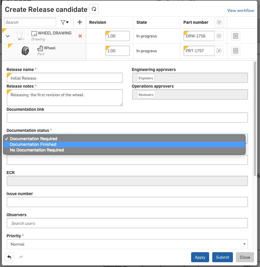The width and height of the screenshot is (260, 267).
Task: Open the Priority dropdown set to Normal
Action: tap(127, 244)
